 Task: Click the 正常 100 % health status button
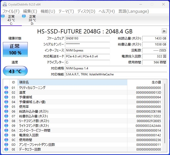(x=15, y=49)
